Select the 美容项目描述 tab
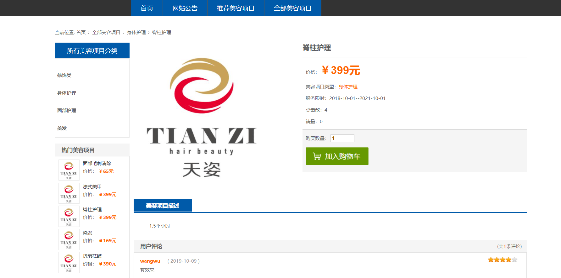This screenshot has height=278, width=561. 163,205
